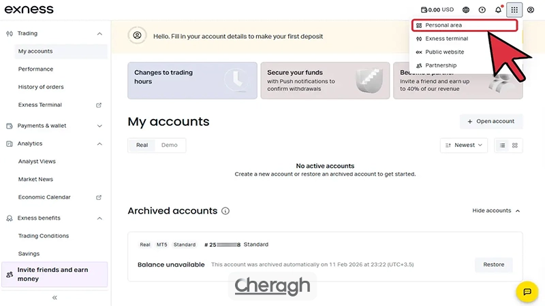Click the Open account button
This screenshot has width=545, height=306.
(491, 122)
